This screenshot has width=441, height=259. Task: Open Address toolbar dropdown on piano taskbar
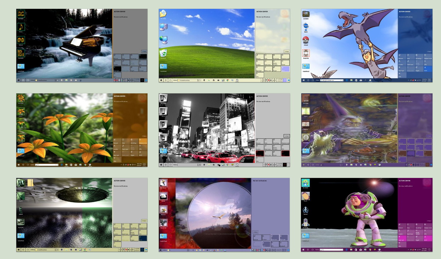coord(56,80)
